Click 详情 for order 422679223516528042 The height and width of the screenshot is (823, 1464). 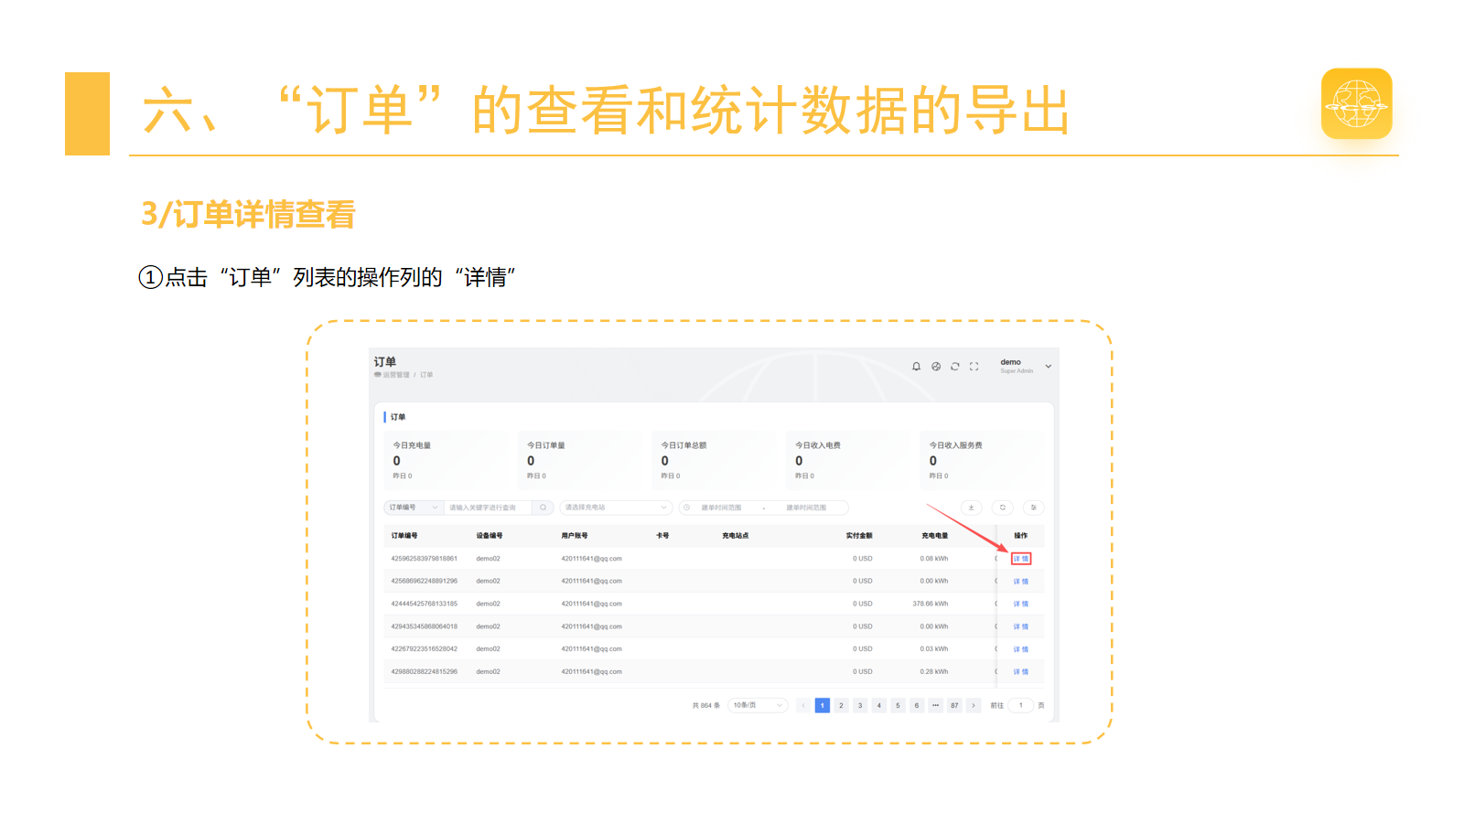point(1021,649)
